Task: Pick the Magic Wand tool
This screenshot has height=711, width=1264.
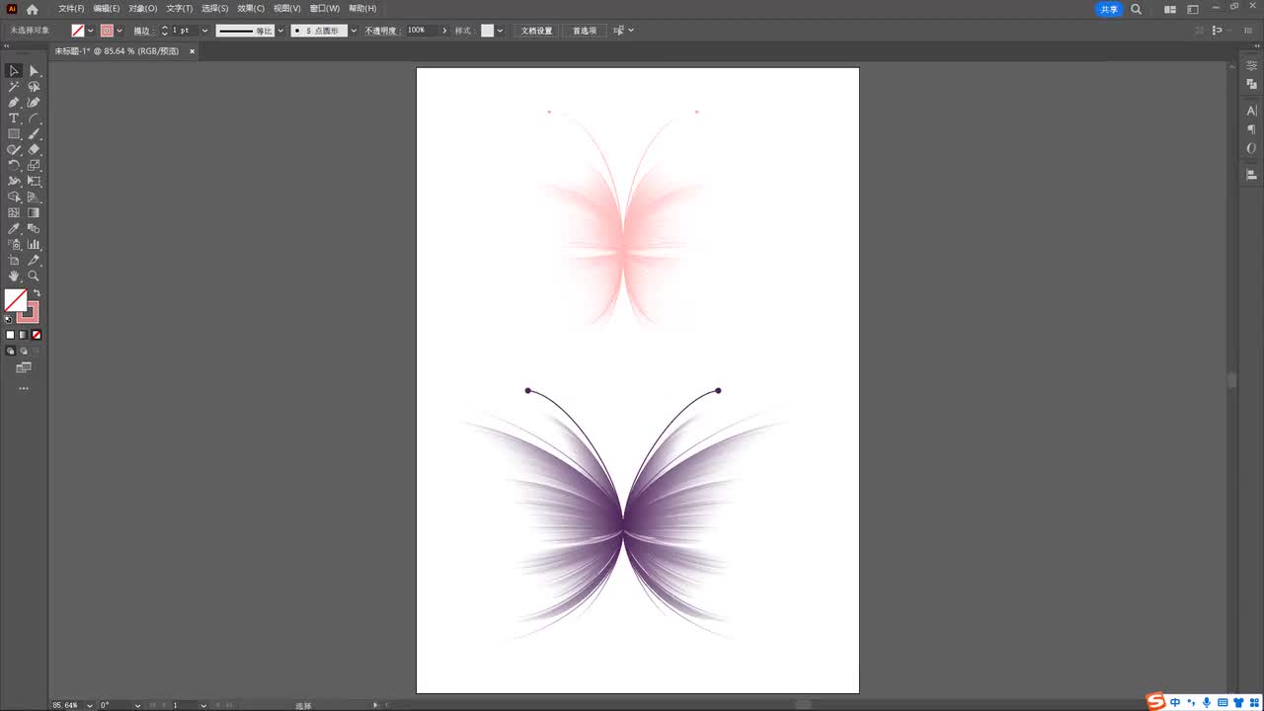Action: [x=14, y=87]
